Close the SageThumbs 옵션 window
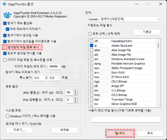The image size is (167, 140). [161, 4]
